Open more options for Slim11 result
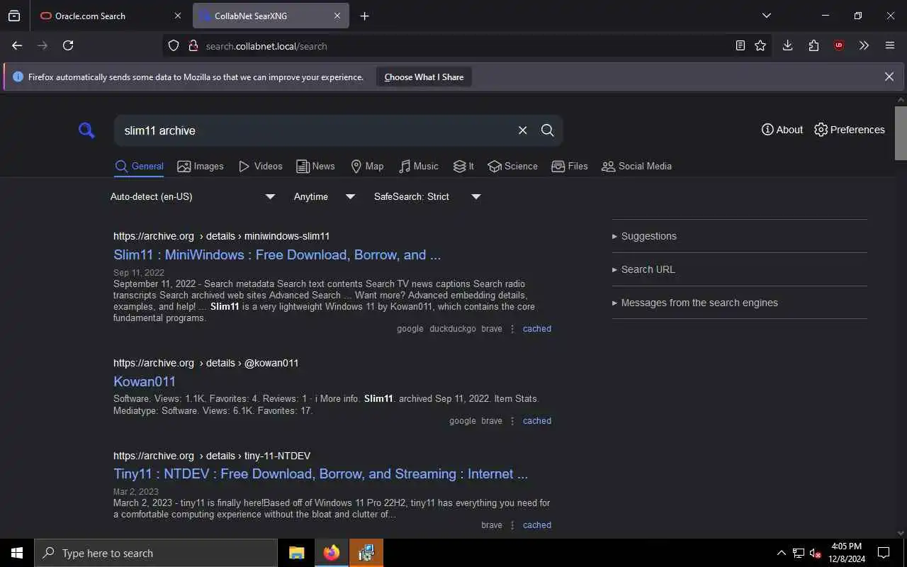 coord(512,329)
